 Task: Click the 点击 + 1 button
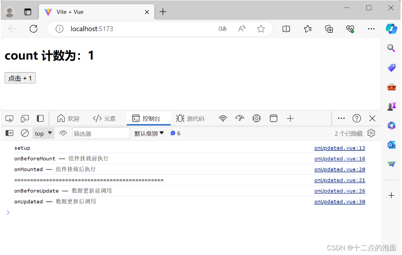[20, 78]
